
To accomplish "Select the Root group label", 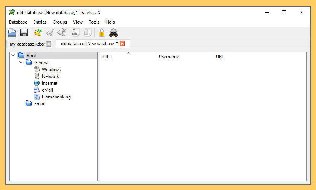I will coord(32,56).
